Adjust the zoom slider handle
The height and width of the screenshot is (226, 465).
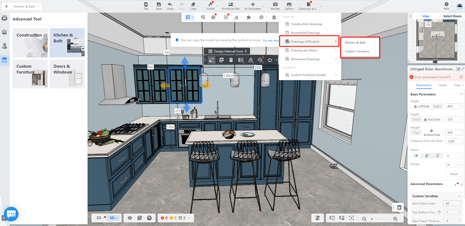pos(372,219)
